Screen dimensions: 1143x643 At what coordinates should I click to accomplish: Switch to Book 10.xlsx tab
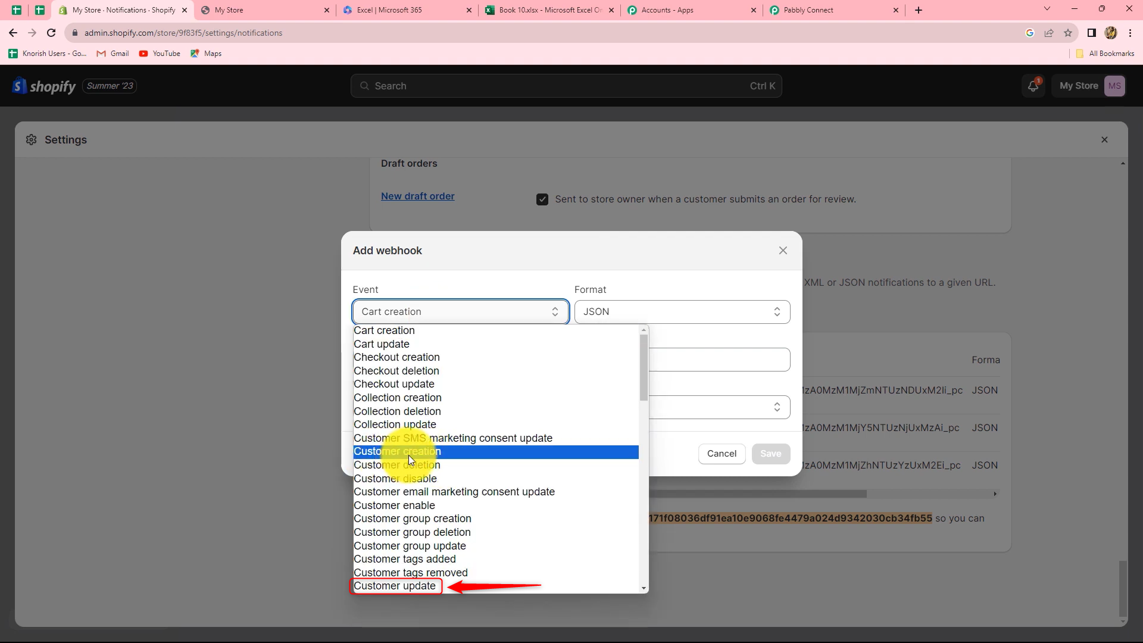(549, 10)
